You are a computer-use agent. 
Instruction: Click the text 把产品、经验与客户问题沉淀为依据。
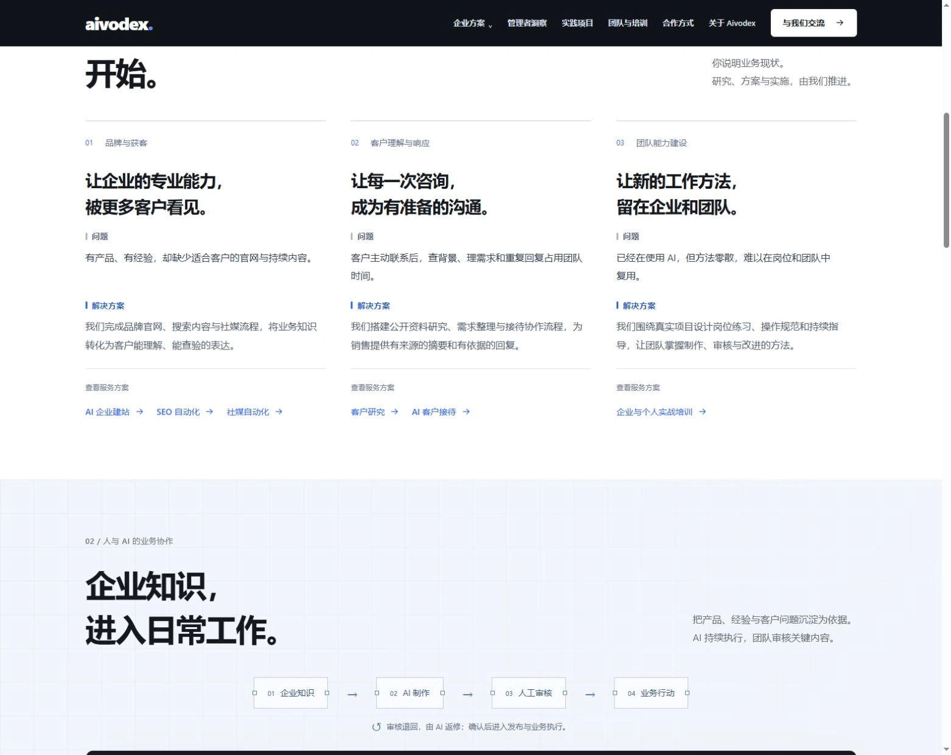click(x=774, y=620)
